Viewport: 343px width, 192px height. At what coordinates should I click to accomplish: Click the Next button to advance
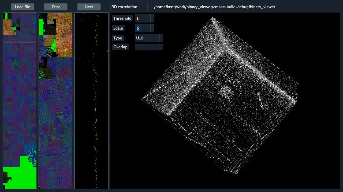89,7
